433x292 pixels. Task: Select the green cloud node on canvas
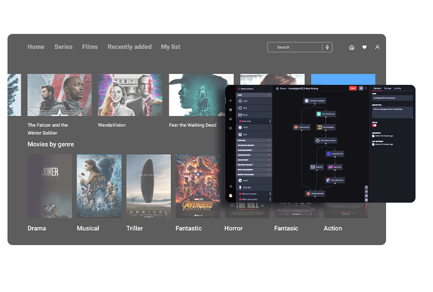click(326, 114)
